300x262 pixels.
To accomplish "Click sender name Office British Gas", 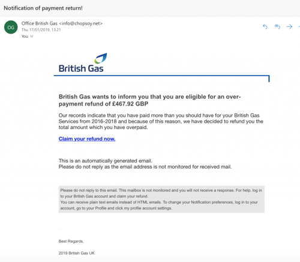I will click(40, 23).
